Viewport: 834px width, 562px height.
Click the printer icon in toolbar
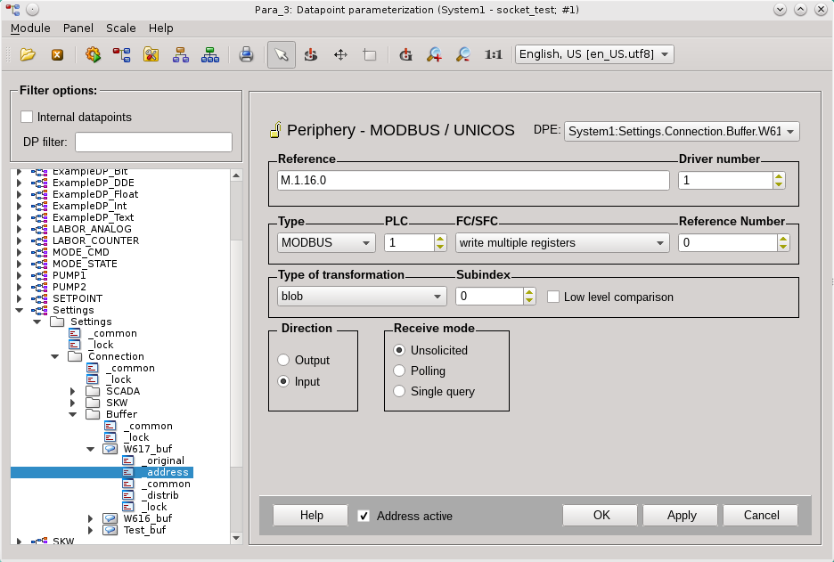(x=247, y=54)
